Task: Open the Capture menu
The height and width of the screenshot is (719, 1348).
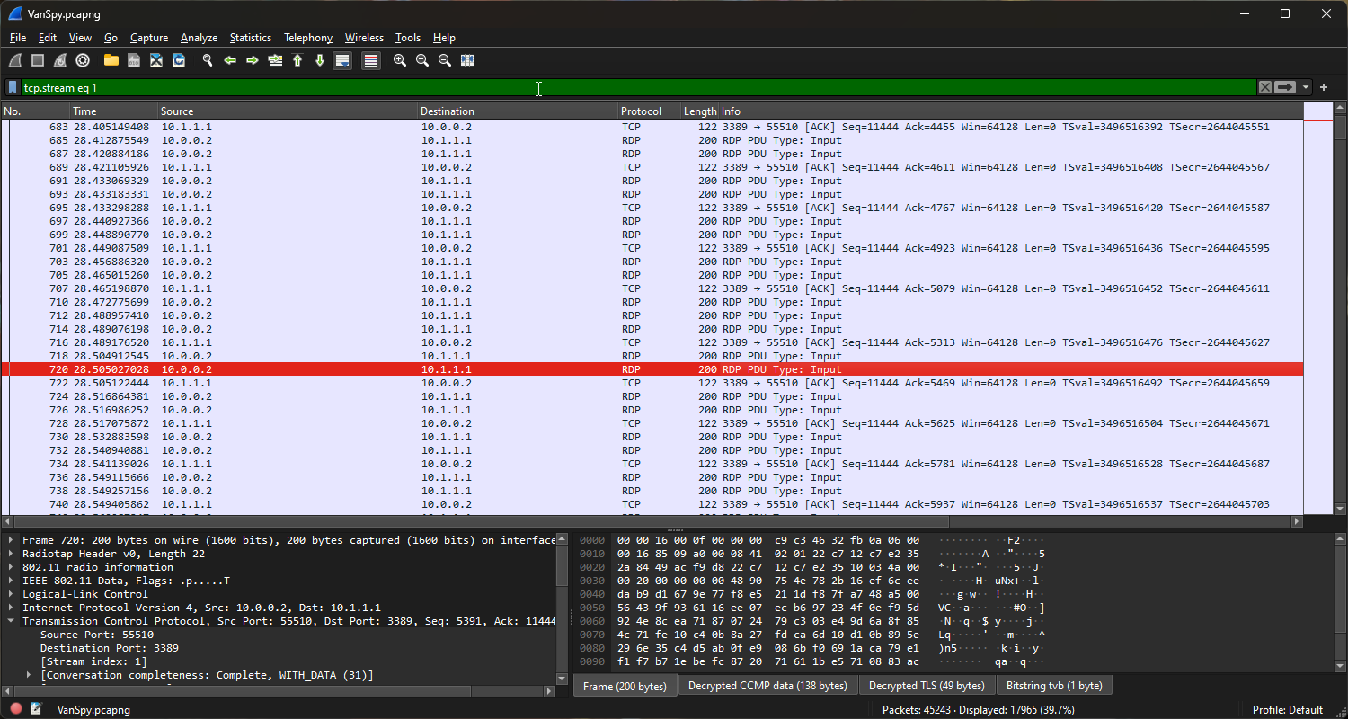Action: tap(149, 38)
